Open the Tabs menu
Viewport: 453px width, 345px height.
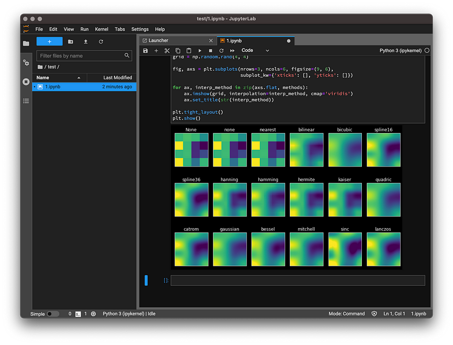120,29
